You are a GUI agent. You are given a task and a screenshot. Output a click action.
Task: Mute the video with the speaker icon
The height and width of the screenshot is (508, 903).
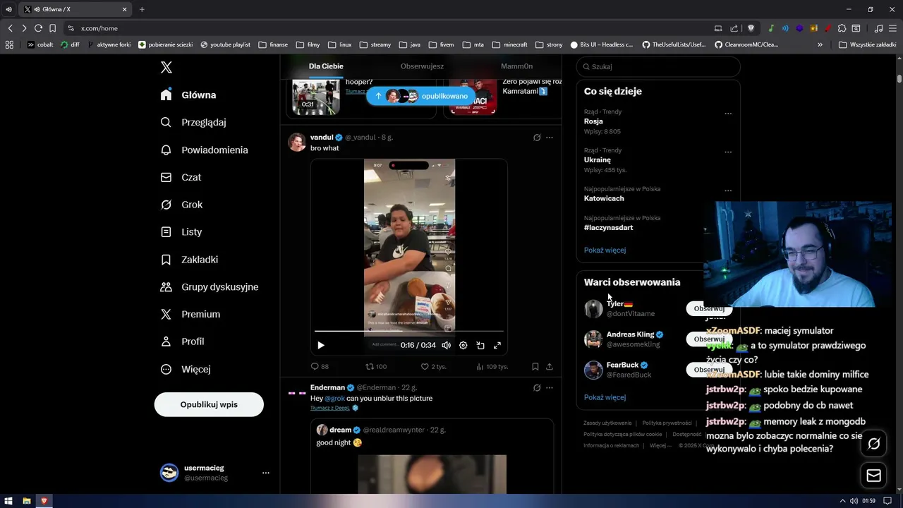pos(446,345)
